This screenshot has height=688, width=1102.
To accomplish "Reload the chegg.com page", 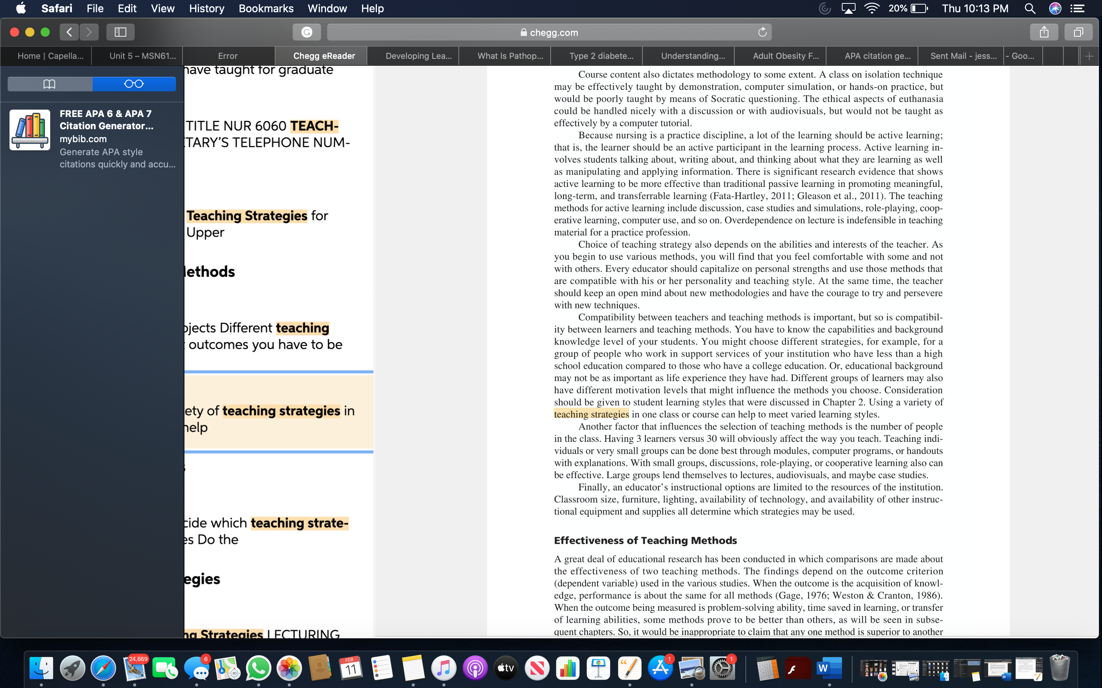I will tap(762, 32).
